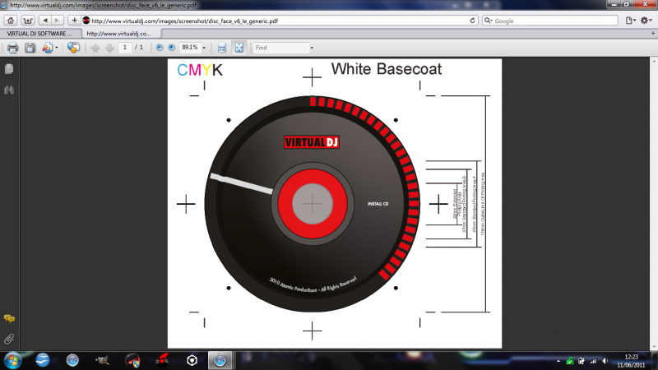Image resolution: width=658 pixels, height=370 pixels.
Task: Click the VIRTUALDJ logo on the disc
Action: pyautogui.click(x=312, y=142)
